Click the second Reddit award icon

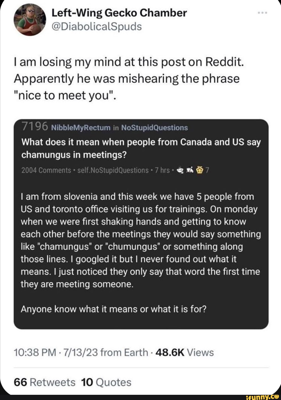(x=189, y=171)
